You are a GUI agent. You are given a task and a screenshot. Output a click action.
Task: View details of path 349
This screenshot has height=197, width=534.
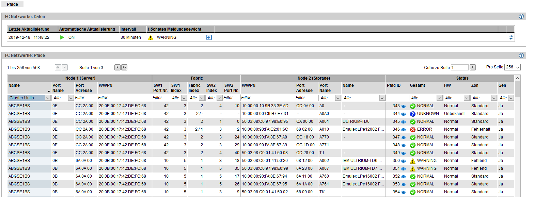(404, 153)
